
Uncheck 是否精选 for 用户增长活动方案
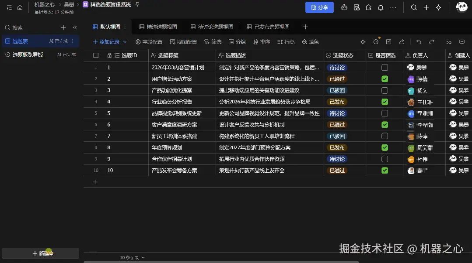[x=385, y=79]
